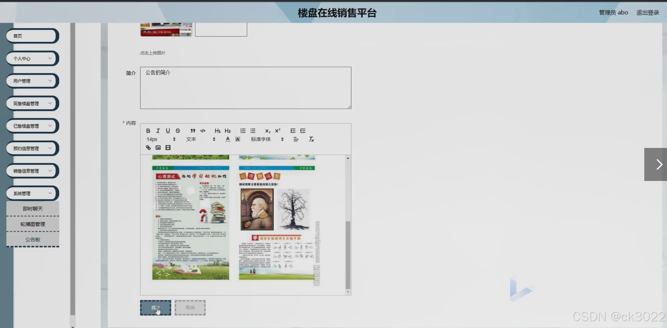Go to the 首页 home menu item

(x=32, y=36)
